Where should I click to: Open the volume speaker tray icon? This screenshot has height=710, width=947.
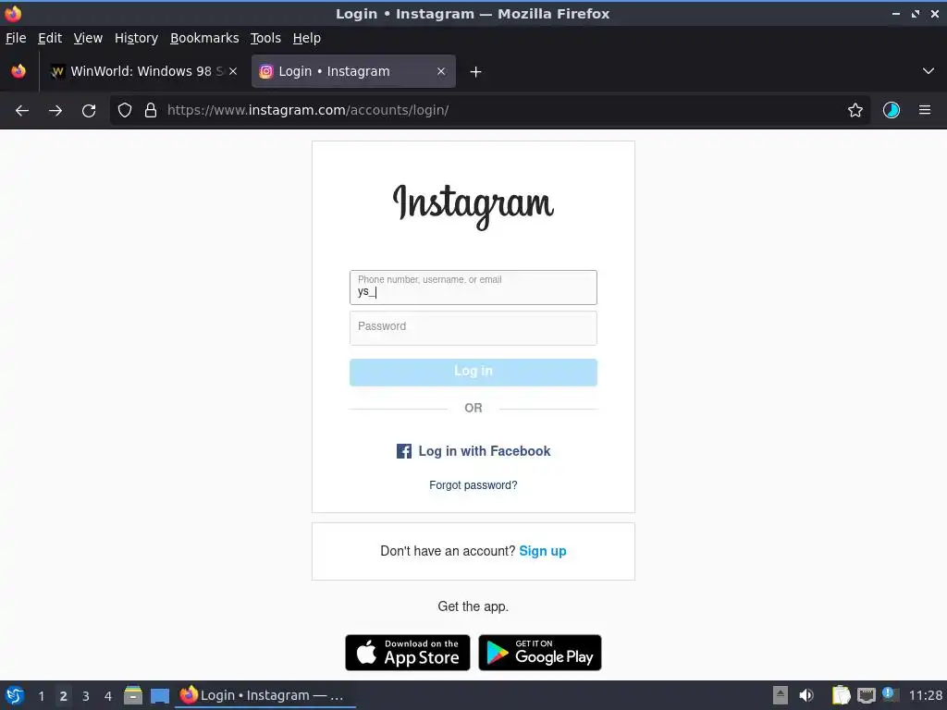click(806, 695)
